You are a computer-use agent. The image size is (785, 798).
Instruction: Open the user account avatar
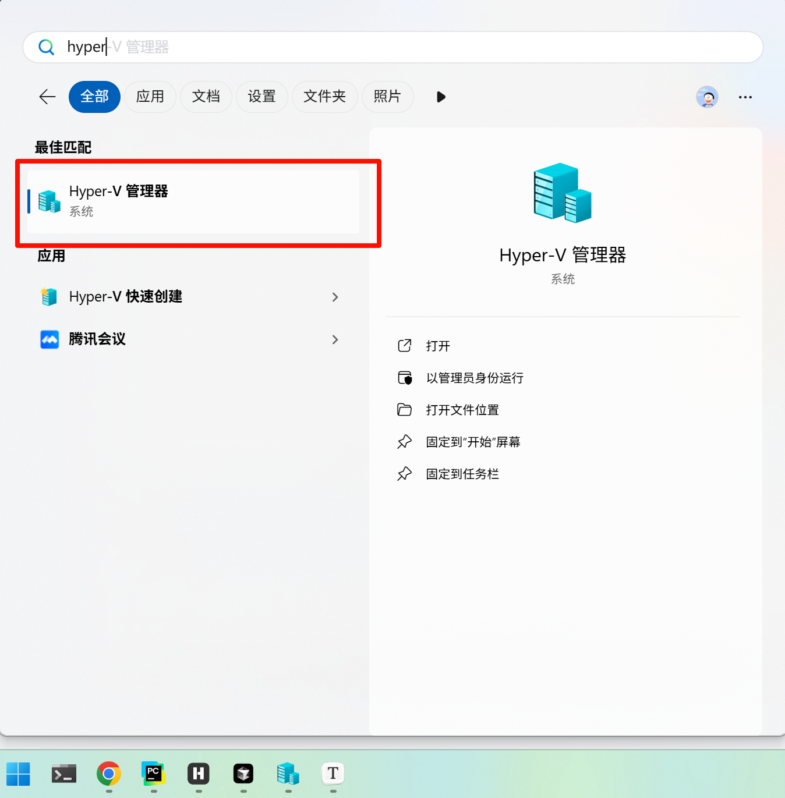(x=707, y=97)
